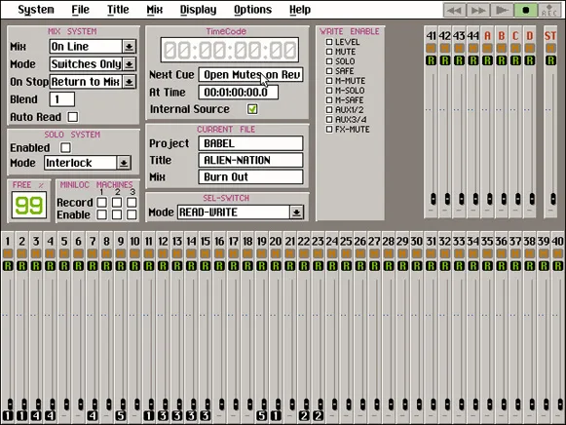Image resolution: width=566 pixels, height=425 pixels.
Task: Click the Next Cue field
Action: (250, 75)
